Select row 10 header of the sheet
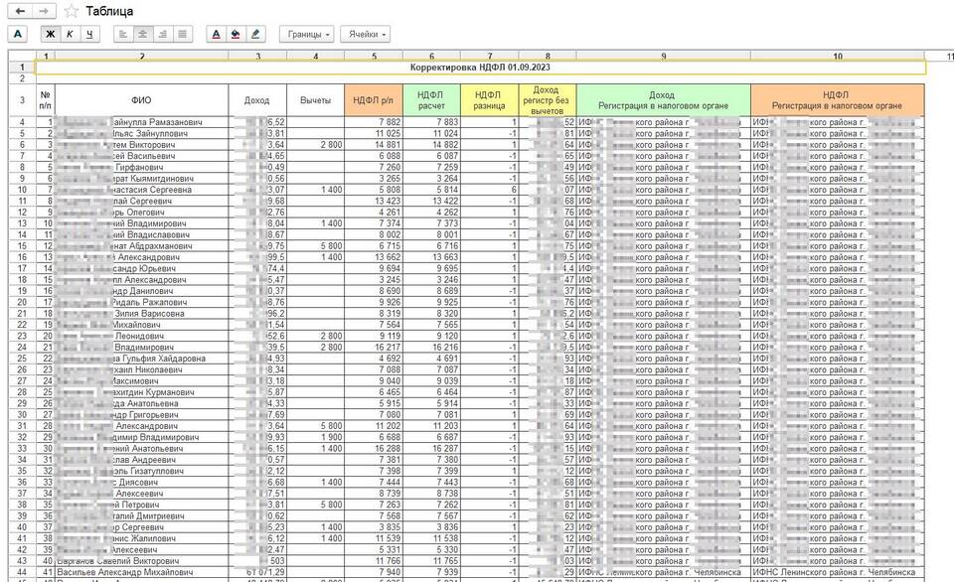Screen dimensions: 954x582 click(x=22, y=190)
